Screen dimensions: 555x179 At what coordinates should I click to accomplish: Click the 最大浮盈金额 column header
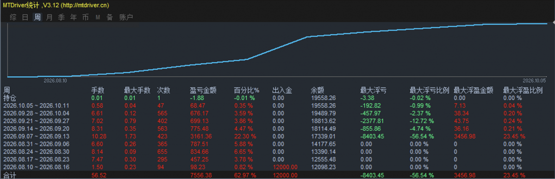(x=473, y=90)
